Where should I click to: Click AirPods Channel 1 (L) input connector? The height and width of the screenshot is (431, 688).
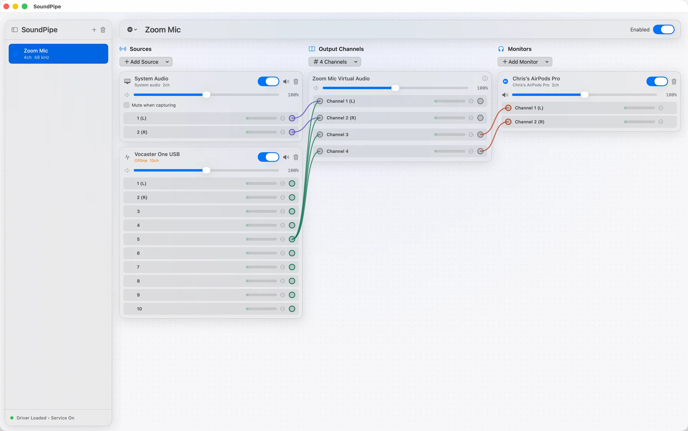tap(508, 108)
